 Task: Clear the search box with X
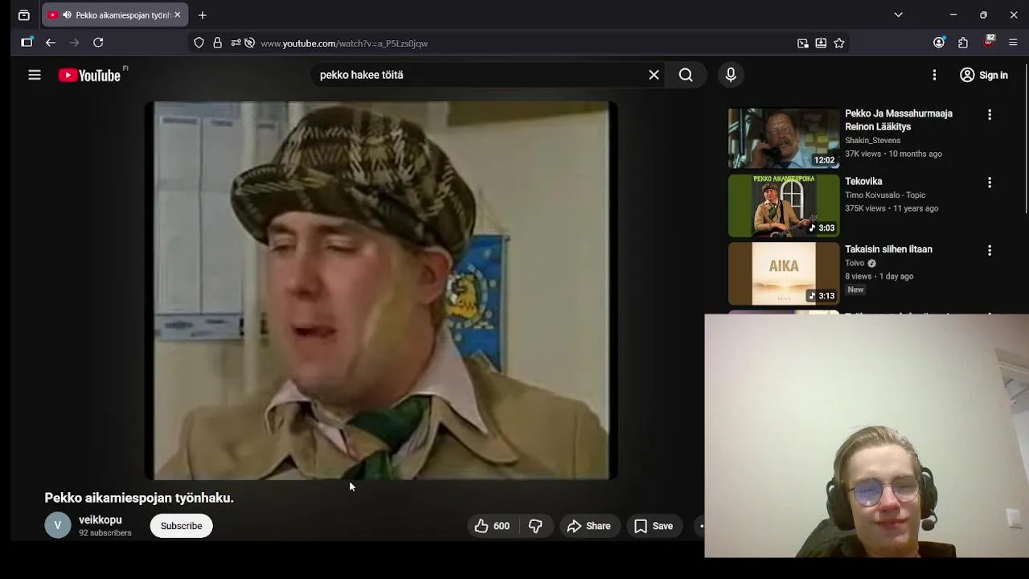654,75
